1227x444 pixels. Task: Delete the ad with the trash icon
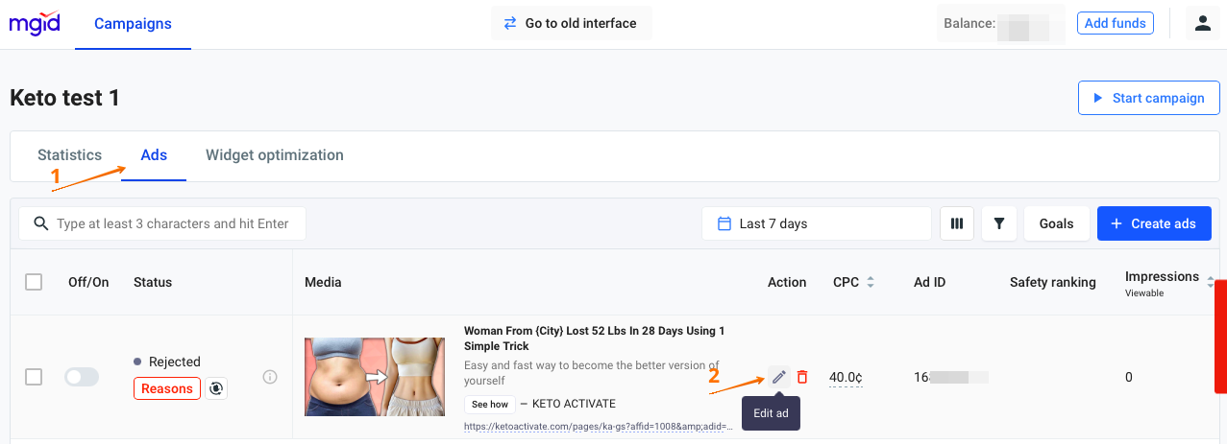point(802,377)
